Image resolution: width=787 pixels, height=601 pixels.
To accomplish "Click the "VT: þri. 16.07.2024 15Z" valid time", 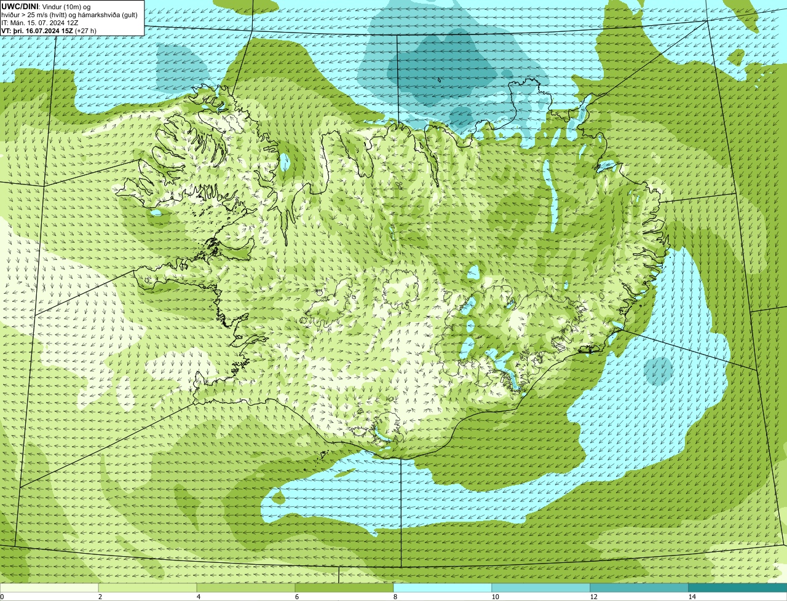I will pos(37,31).
